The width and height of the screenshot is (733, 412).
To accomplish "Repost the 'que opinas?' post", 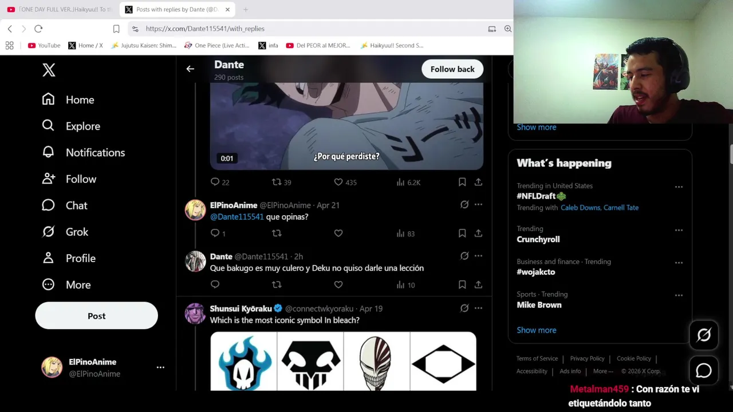I will click(x=277, y=233).
